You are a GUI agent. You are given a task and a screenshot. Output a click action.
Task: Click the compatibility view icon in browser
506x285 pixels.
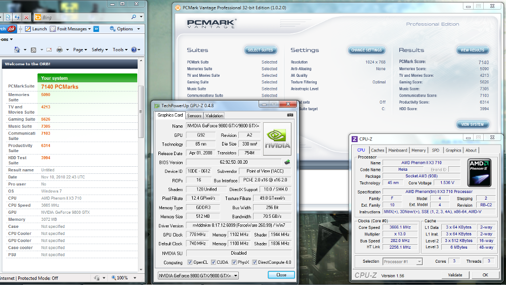[x=8, y=17]
